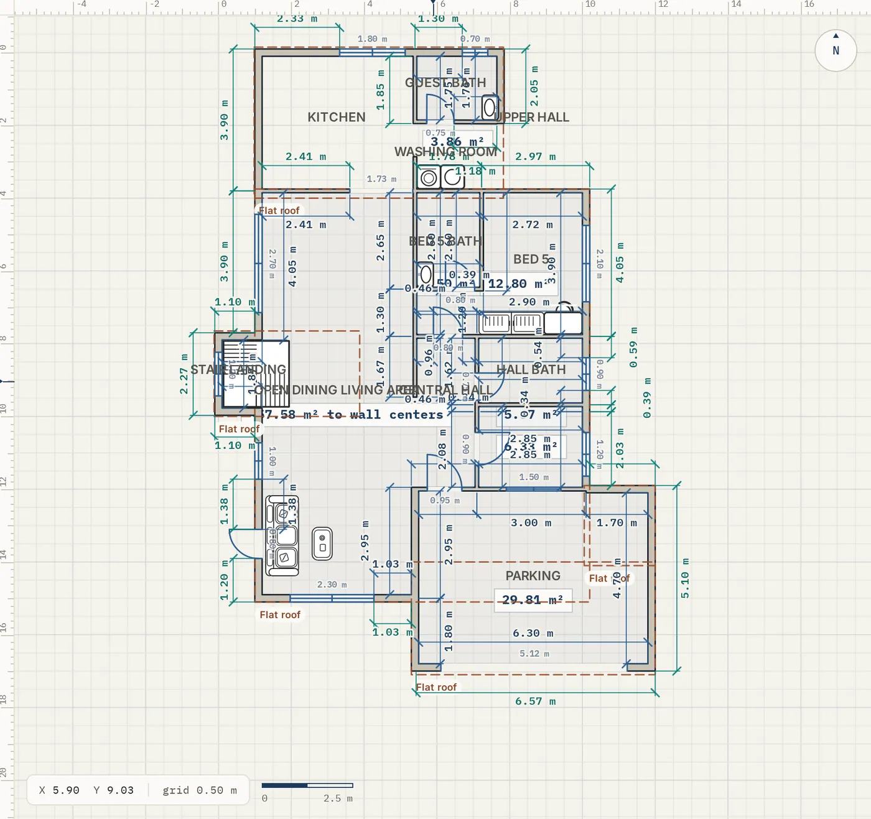The height and width of the screenshot is (819, 871).
Task: Click the north compass indicator
Action: [836, 50]
